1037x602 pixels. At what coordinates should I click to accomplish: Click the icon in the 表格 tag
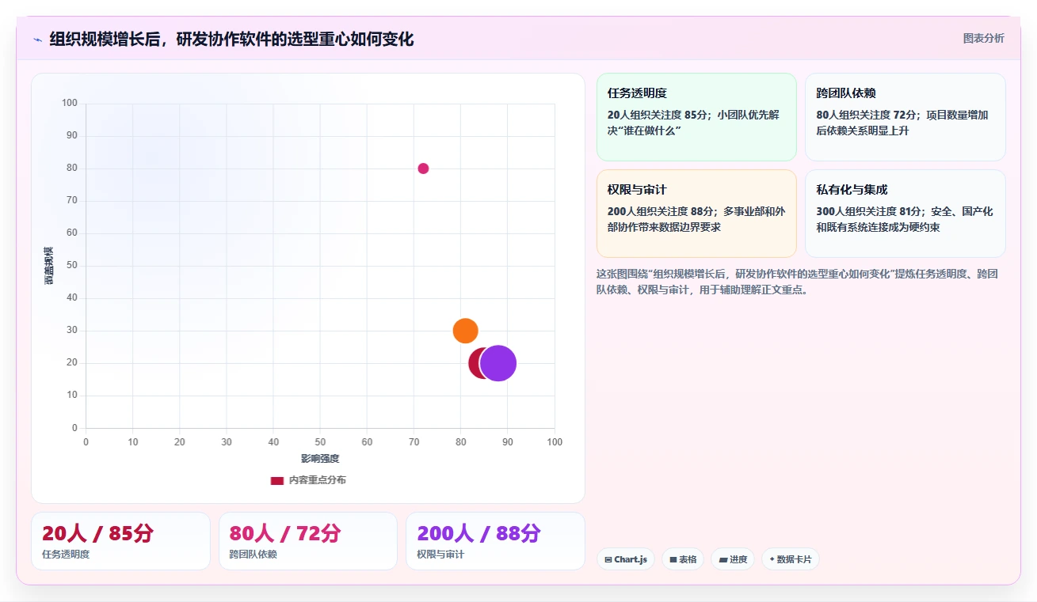click(x=673, y=560)
